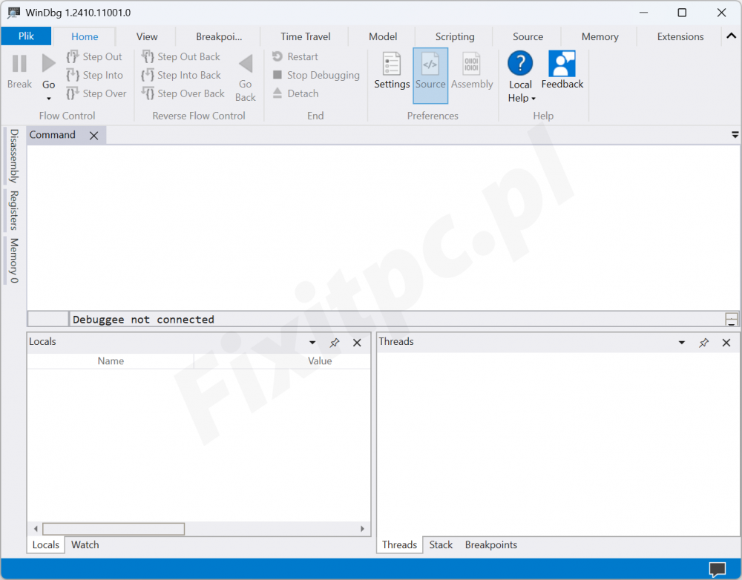Click the Step Over Back icon
Screen dimensions: 742x580
(148, 93)
